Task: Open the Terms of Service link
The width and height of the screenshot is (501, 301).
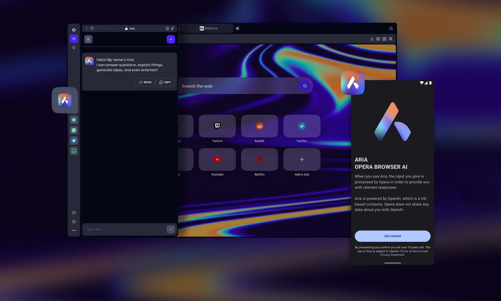Action: (x=411, y=251)
